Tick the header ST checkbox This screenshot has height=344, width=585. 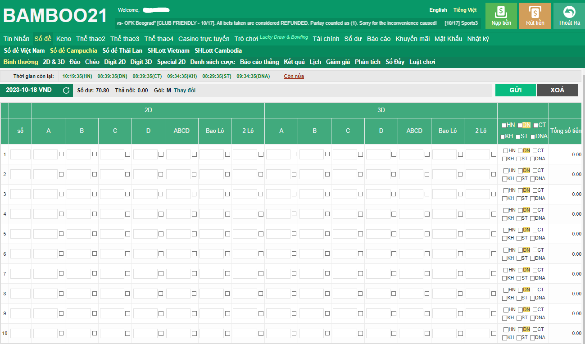518,136
